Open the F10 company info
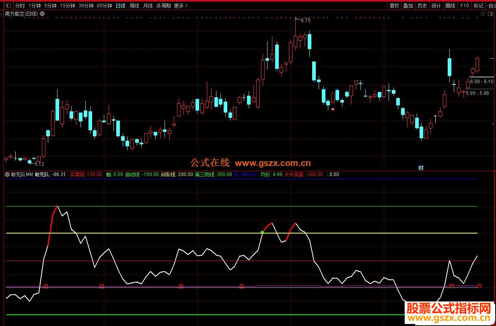496x326 pixels. coord(464,6)
